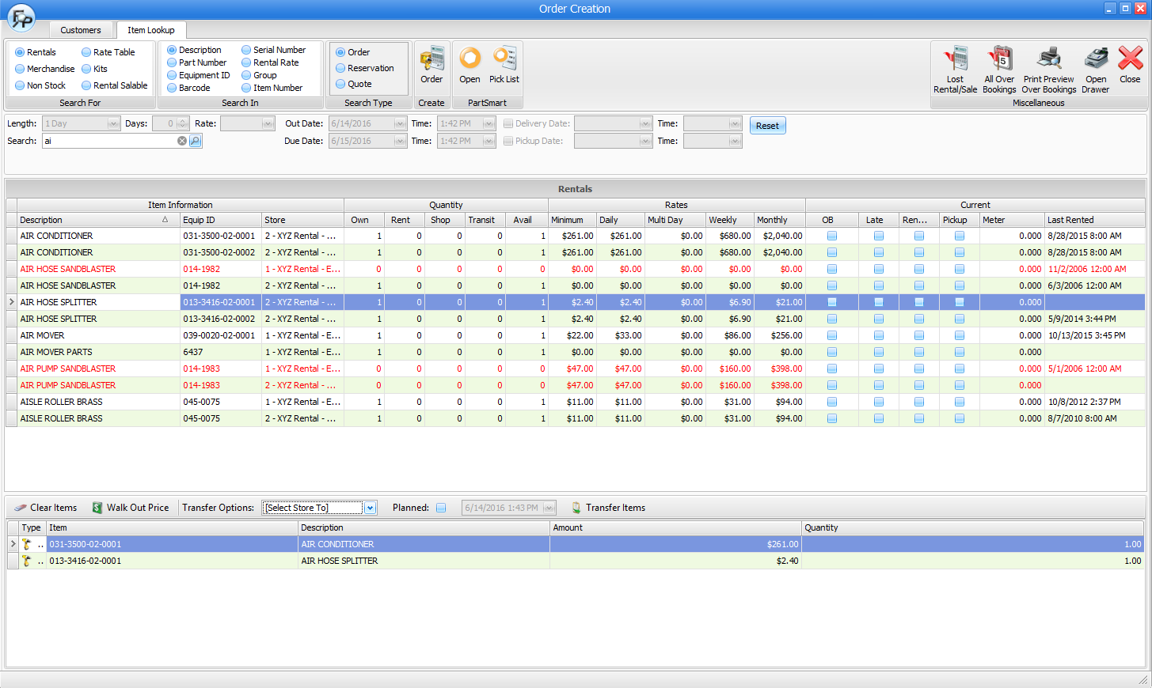Viewport: 1152px width, 688px height.
Task: Switch to the Customers tab
Action: point(81,30)
